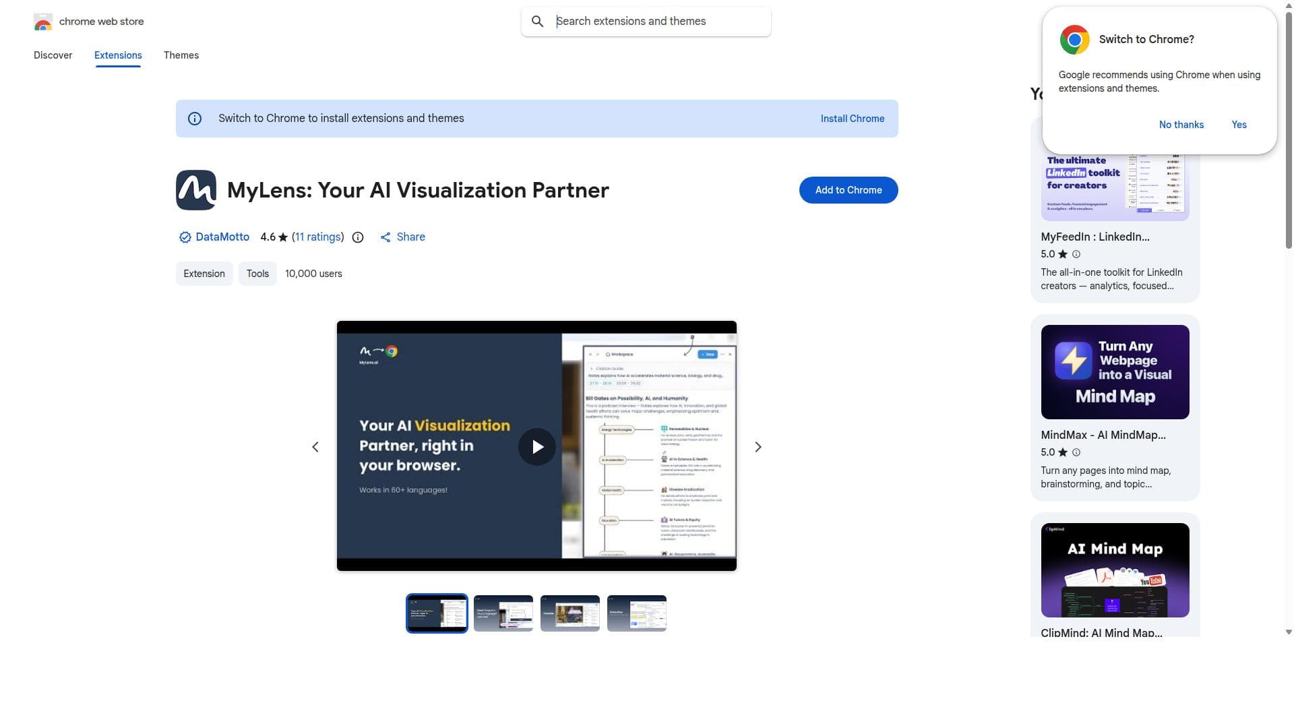Select the first carousel thumbnail

click(437, 613)
